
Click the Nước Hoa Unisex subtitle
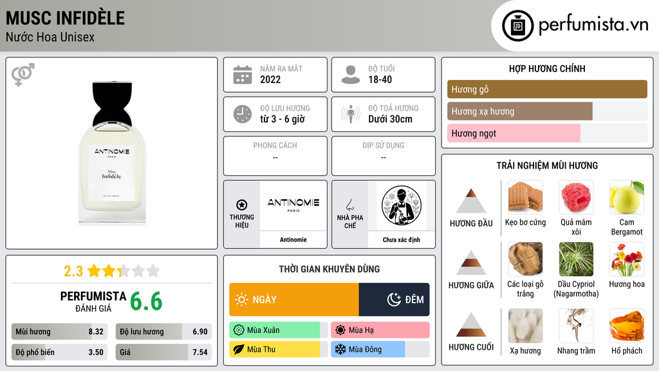50,37
